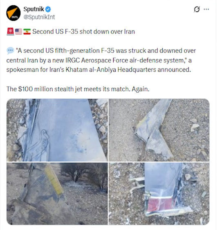Open bottom-right photo with red stripe
Viewport: 217px width, 230px height.
point(159,194)
